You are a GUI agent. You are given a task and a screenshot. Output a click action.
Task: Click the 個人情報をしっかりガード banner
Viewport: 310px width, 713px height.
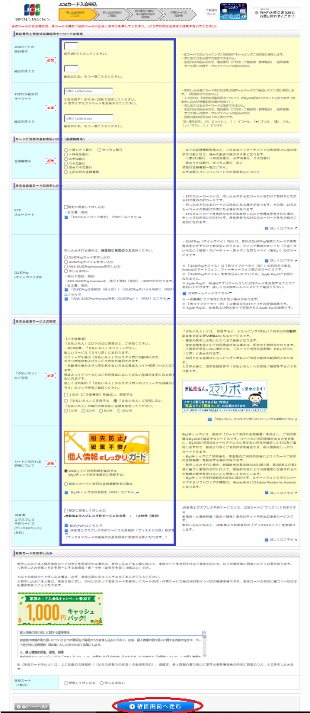pyautogui.click(x=107, y=448)
